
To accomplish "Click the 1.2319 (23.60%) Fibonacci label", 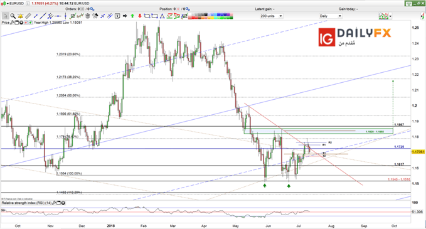I will (x=68, y=55).
